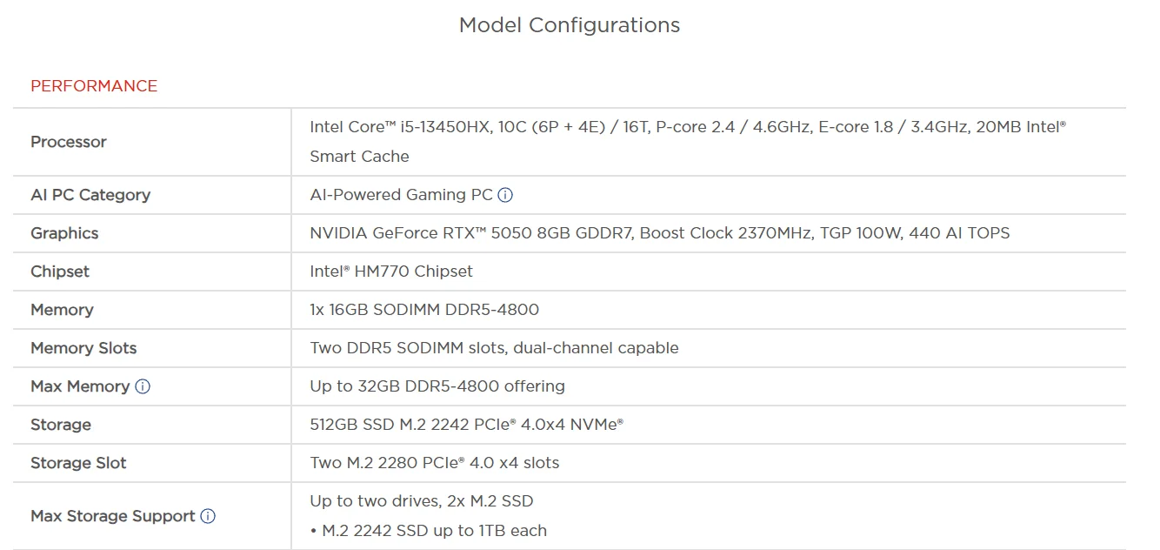The image size is (1160, 550).
Task: Click the Two DDR5 SODIMM slots text
Action: tap(494, 348)
